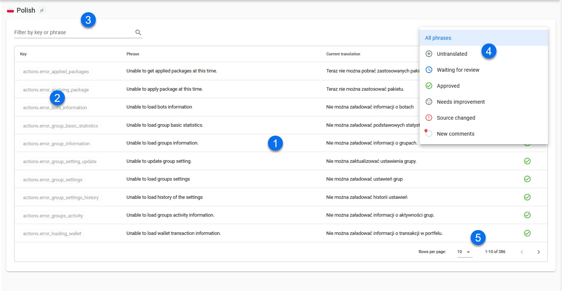Click phrase 'Unable to load groups activity information.'
The height and width of the screenshot is (291, 562).
[170, 215]
